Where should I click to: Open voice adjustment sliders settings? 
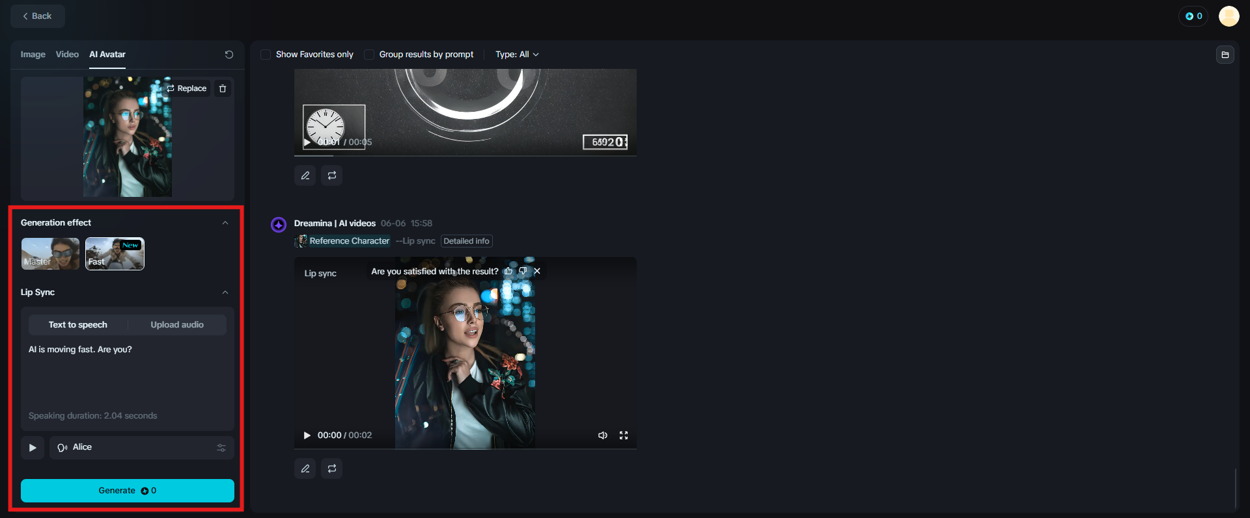(x=221, y=448)
